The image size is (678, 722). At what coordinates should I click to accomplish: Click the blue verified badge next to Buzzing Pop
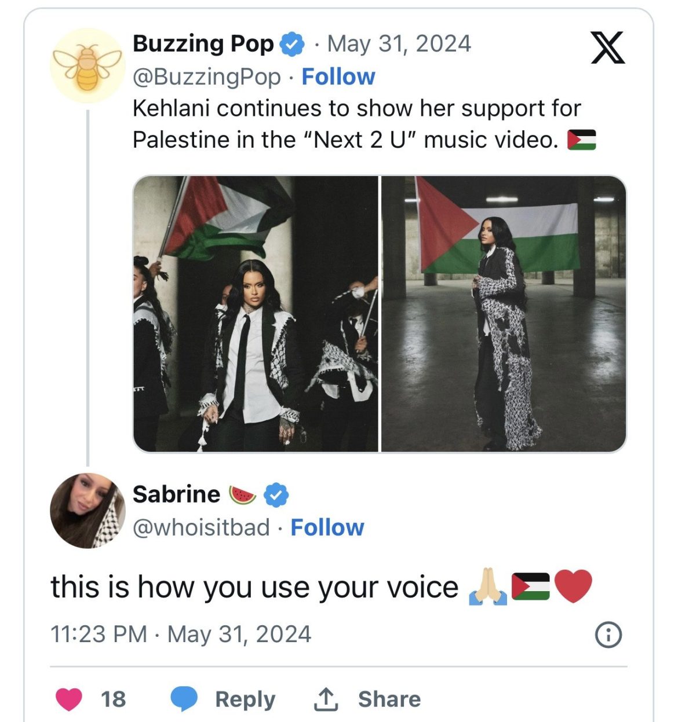(291, 43)
